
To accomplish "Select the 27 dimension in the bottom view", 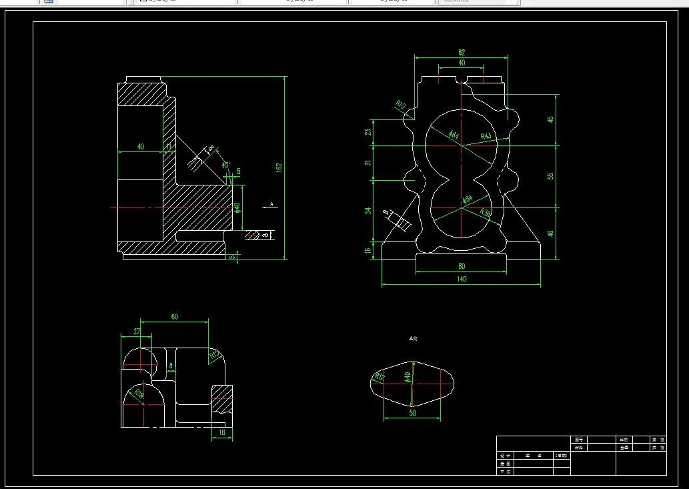I will [x=137, y=332].
